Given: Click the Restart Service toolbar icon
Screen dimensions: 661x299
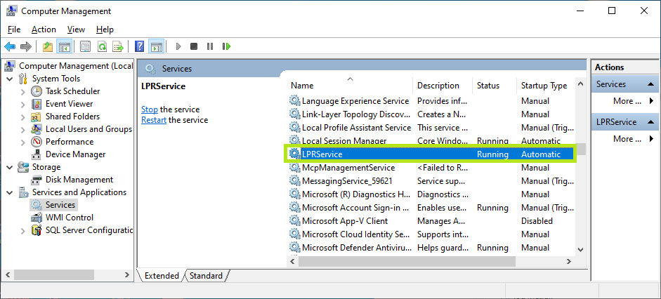Looking at the screenshot, I should click(227, 46).
